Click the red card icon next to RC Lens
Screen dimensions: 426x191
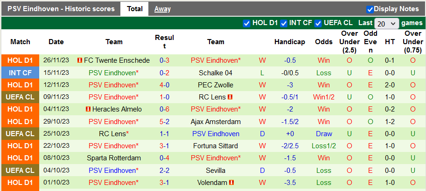click(230, 97)
